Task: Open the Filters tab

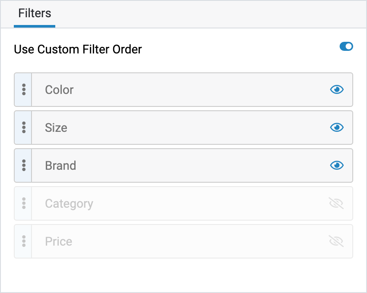Action: click(35, 14)
